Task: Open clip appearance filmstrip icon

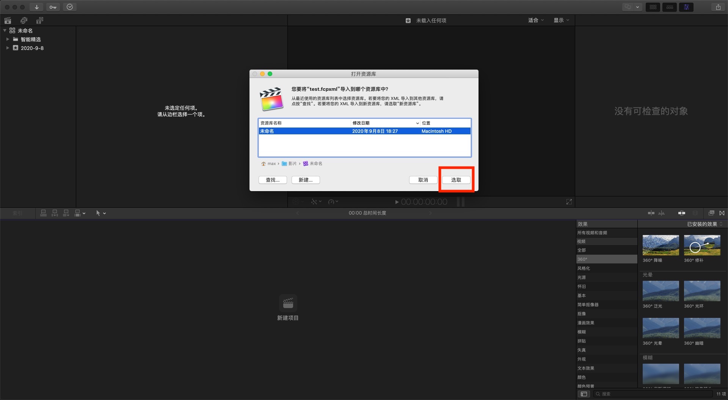Action: (x=695, y=213)
